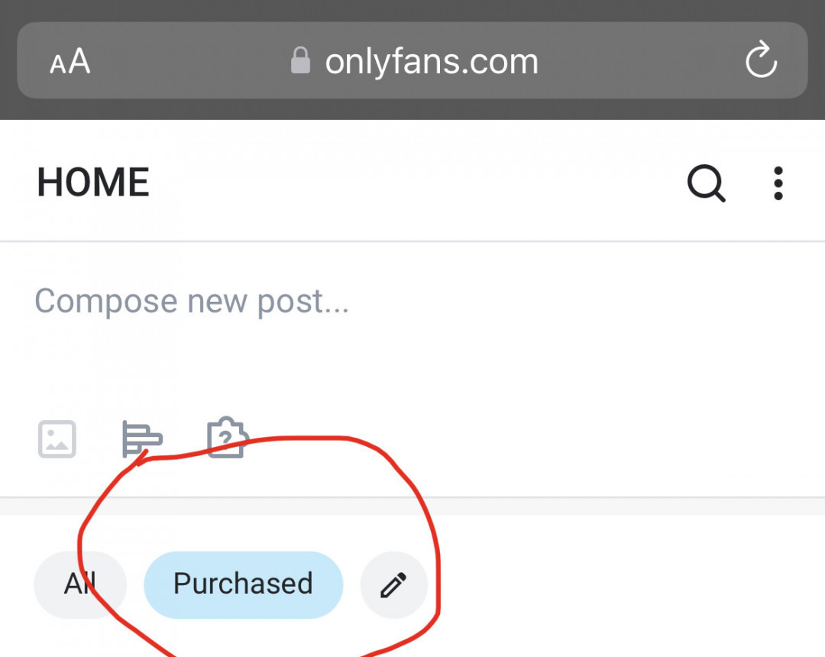Edit feed lists with the pencil icon
The width and height of the screenshot is (825, 657).
click(x=393, y=585)
